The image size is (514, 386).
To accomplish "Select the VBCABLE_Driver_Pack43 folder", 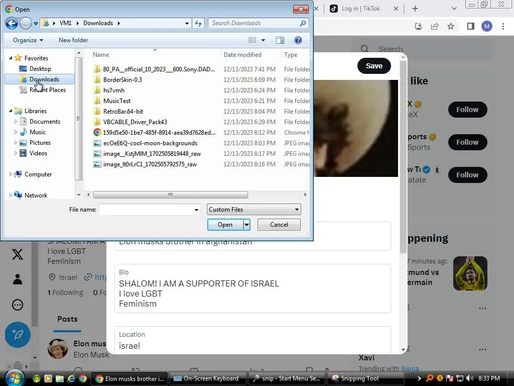I will [135, 122].
